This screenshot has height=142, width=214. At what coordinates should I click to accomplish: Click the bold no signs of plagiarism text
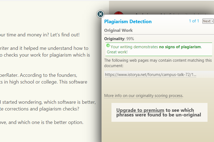180,47
